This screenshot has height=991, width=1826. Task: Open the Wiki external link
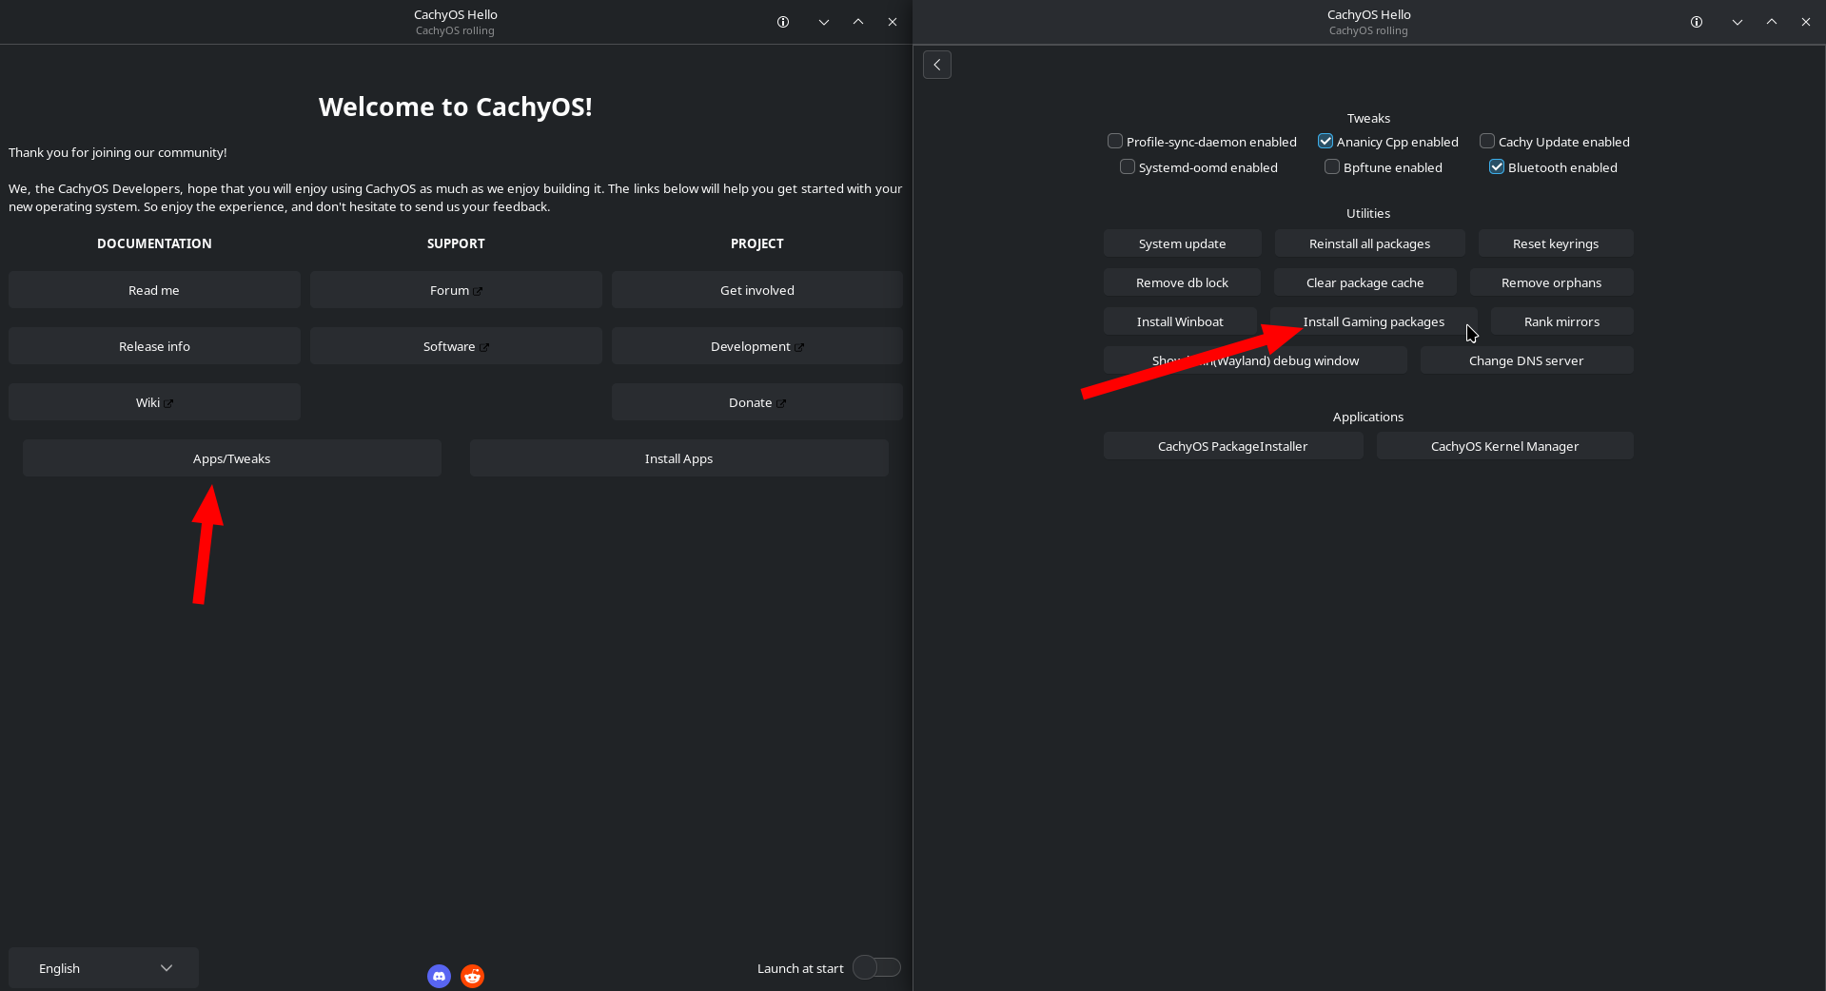point(154,402)
